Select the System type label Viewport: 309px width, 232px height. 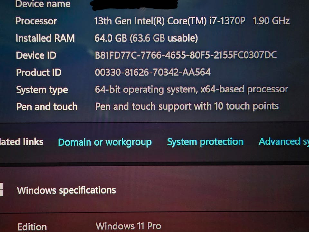pos(42,90)
